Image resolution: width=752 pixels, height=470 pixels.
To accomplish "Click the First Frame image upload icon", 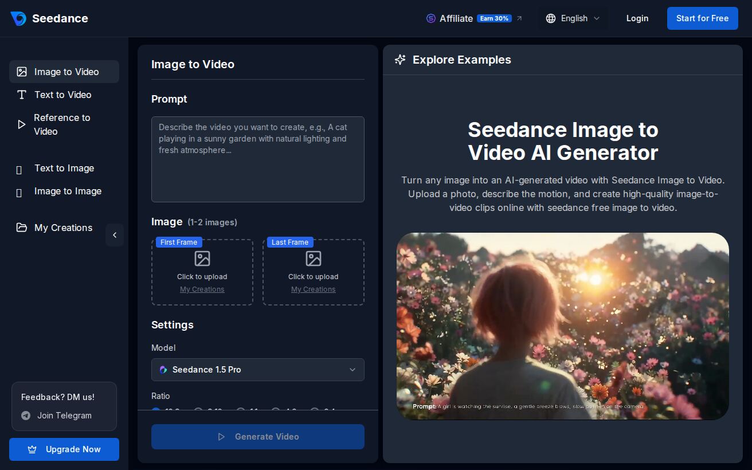I will tap(202, 258).
